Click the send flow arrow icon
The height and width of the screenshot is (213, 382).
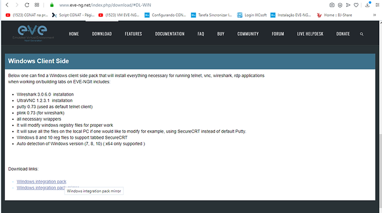click(348, 5)
